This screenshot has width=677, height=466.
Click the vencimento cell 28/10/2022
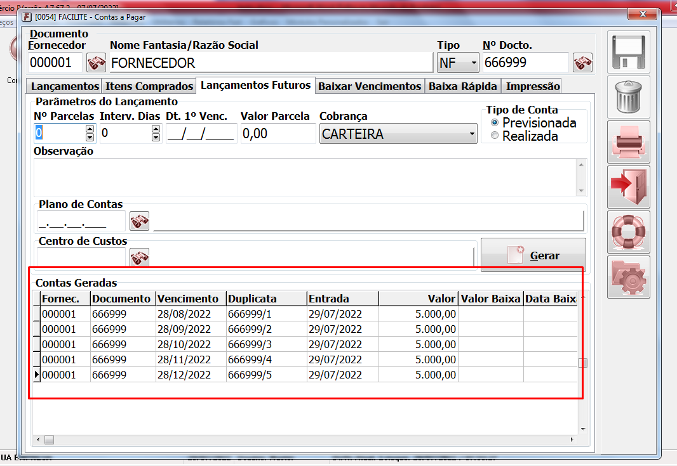coord(191,344)
